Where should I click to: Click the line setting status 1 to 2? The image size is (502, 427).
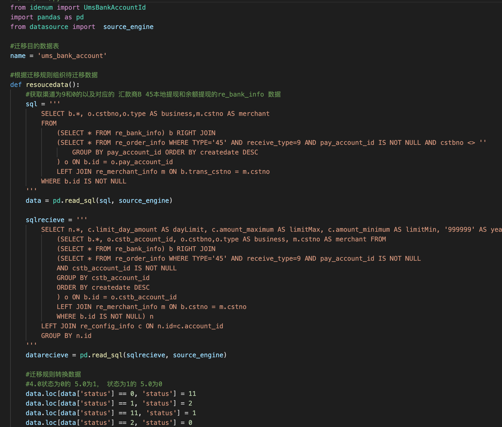tap(109, 403)
